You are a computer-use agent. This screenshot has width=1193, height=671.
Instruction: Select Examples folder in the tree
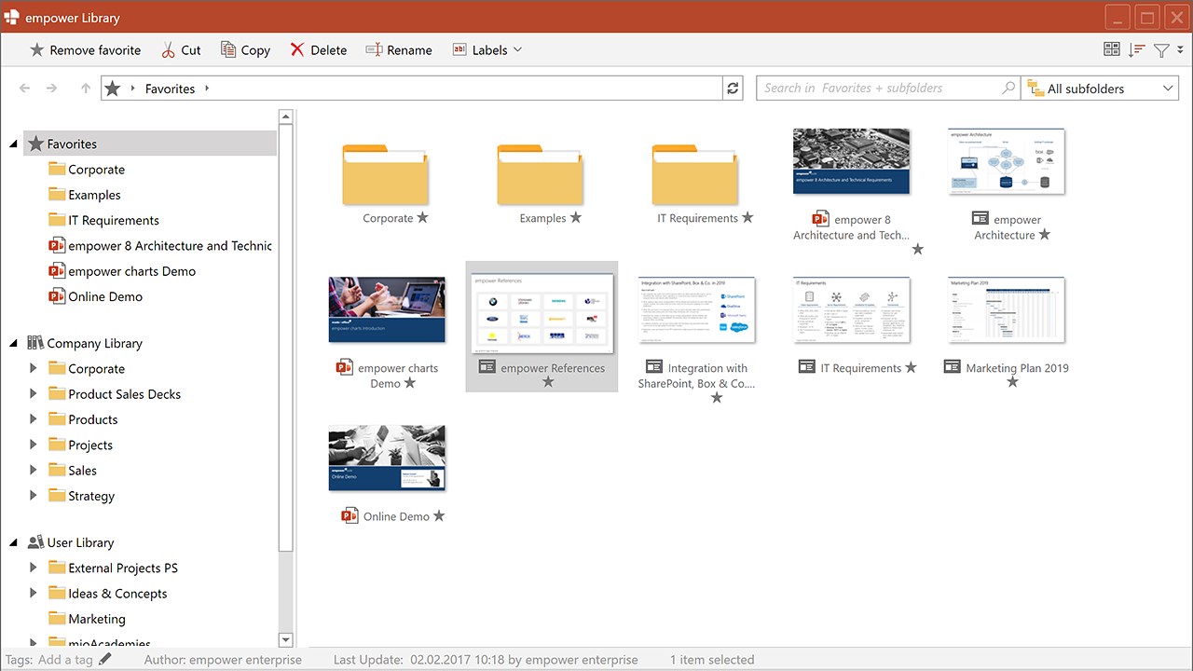pyautogui.click(x=94, y=195)
